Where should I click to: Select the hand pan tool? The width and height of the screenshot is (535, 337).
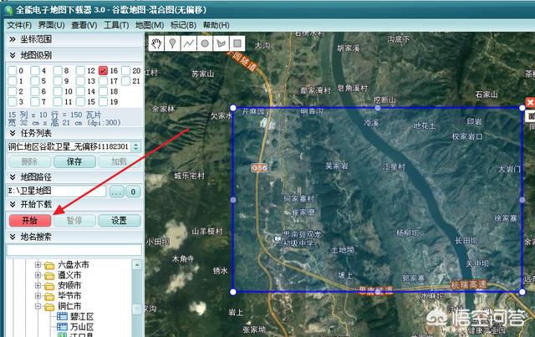click(x=159, y=43)
